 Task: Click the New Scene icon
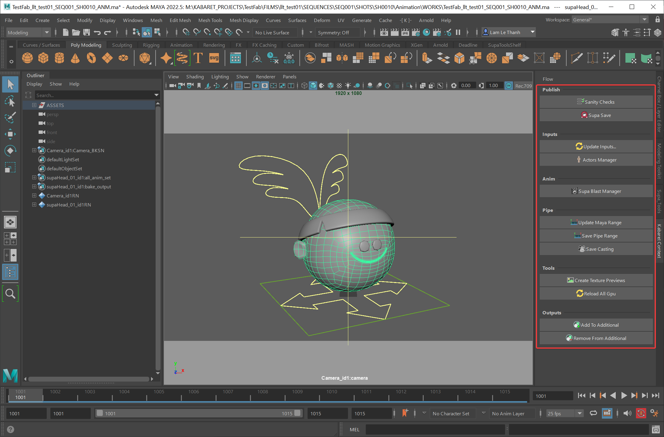(x=65, y=32)
